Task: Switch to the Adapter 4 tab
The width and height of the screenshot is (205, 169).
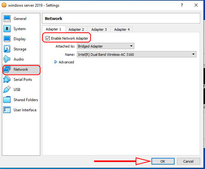Action: [x=122, y=29]
